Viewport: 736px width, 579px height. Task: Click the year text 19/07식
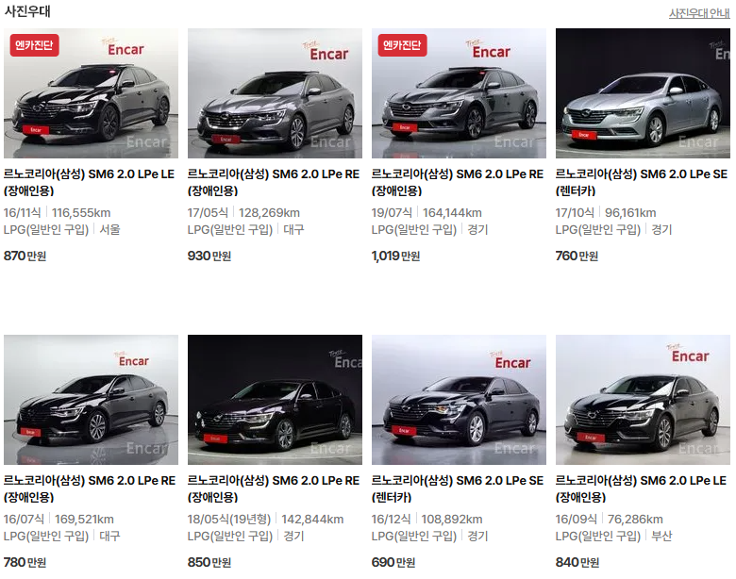click(392, 213)
